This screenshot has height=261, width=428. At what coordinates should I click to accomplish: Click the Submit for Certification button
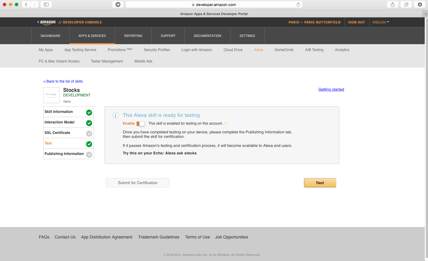(x=138, y=183)
